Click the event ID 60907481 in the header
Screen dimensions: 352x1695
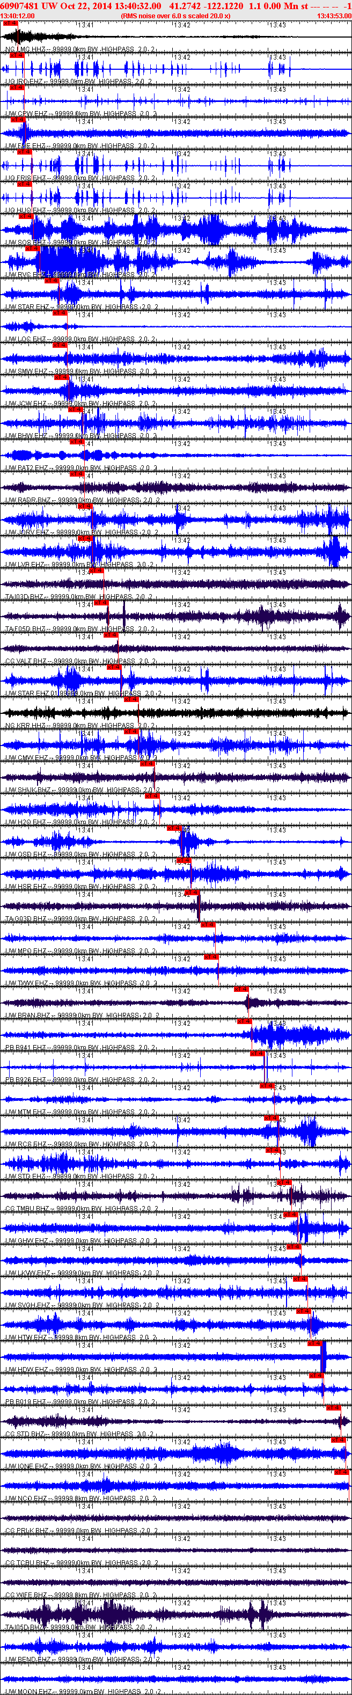coord(20,6)
